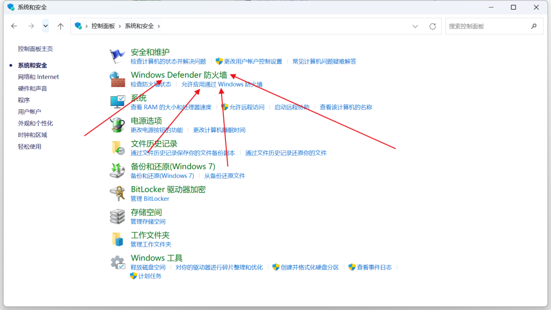The width and height of the screenshot is (551, 310).
Task: Open 检查计算机的状态并解决问题
Action: tap(168, 61)
